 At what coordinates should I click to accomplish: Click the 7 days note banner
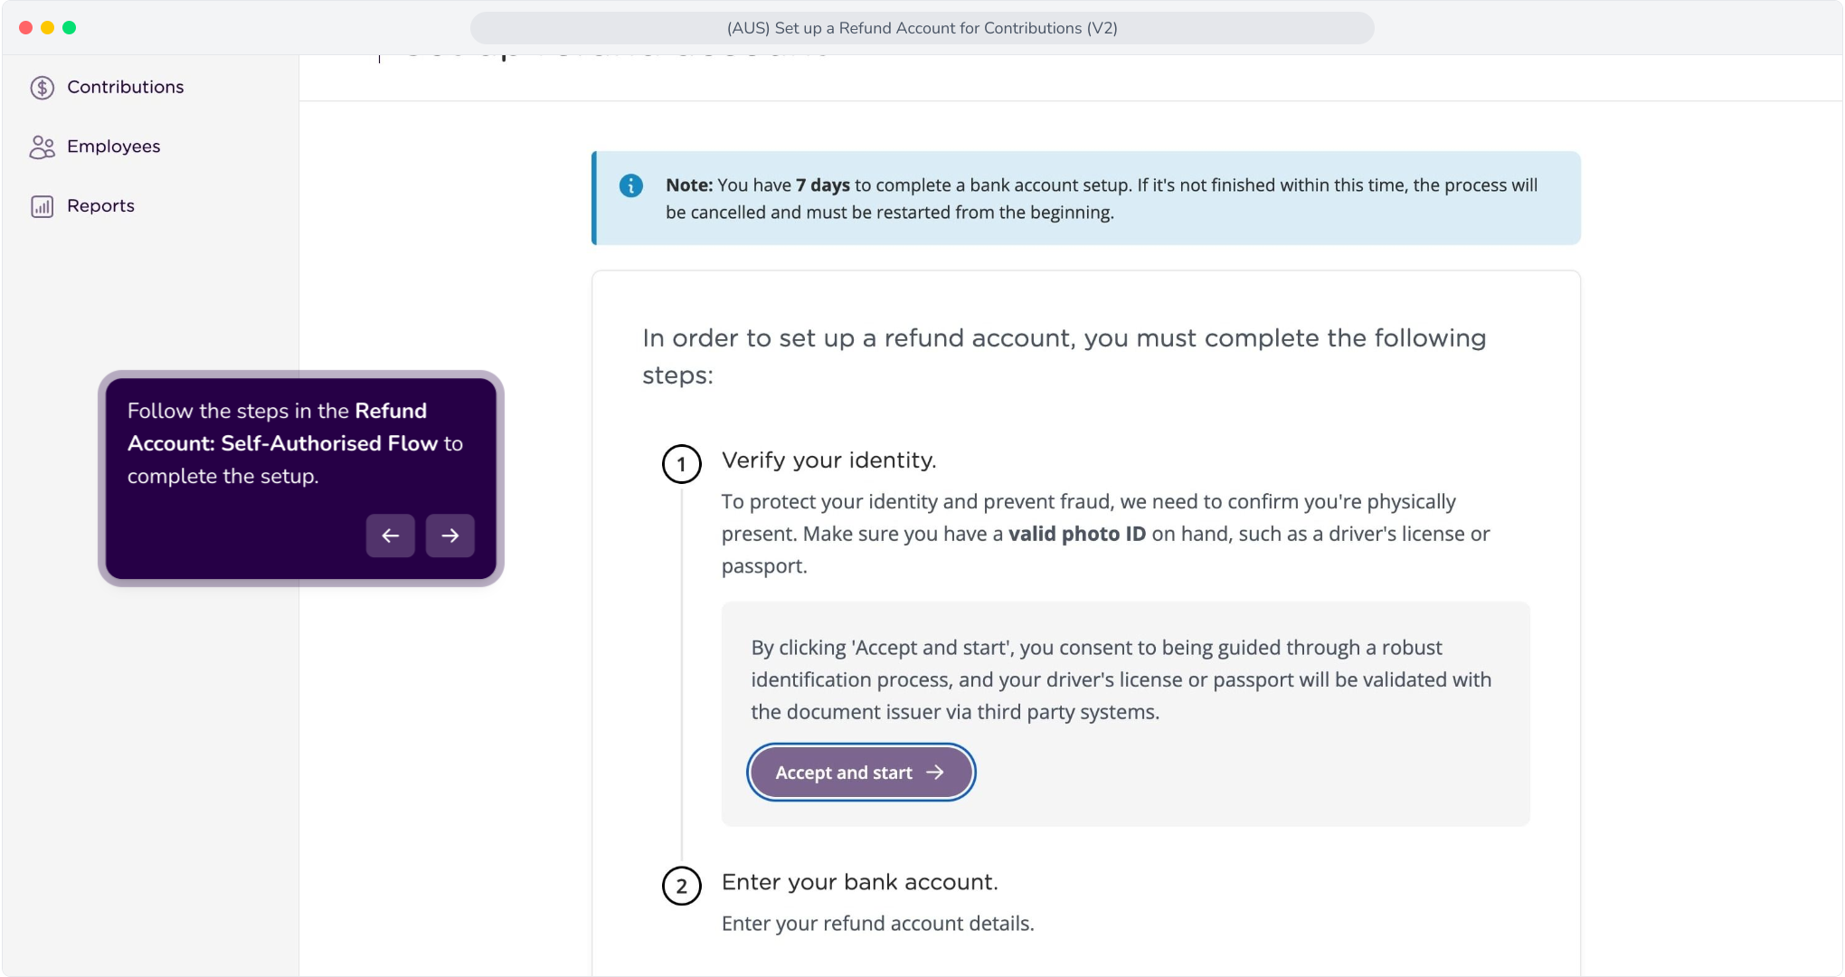[1085, 198]
